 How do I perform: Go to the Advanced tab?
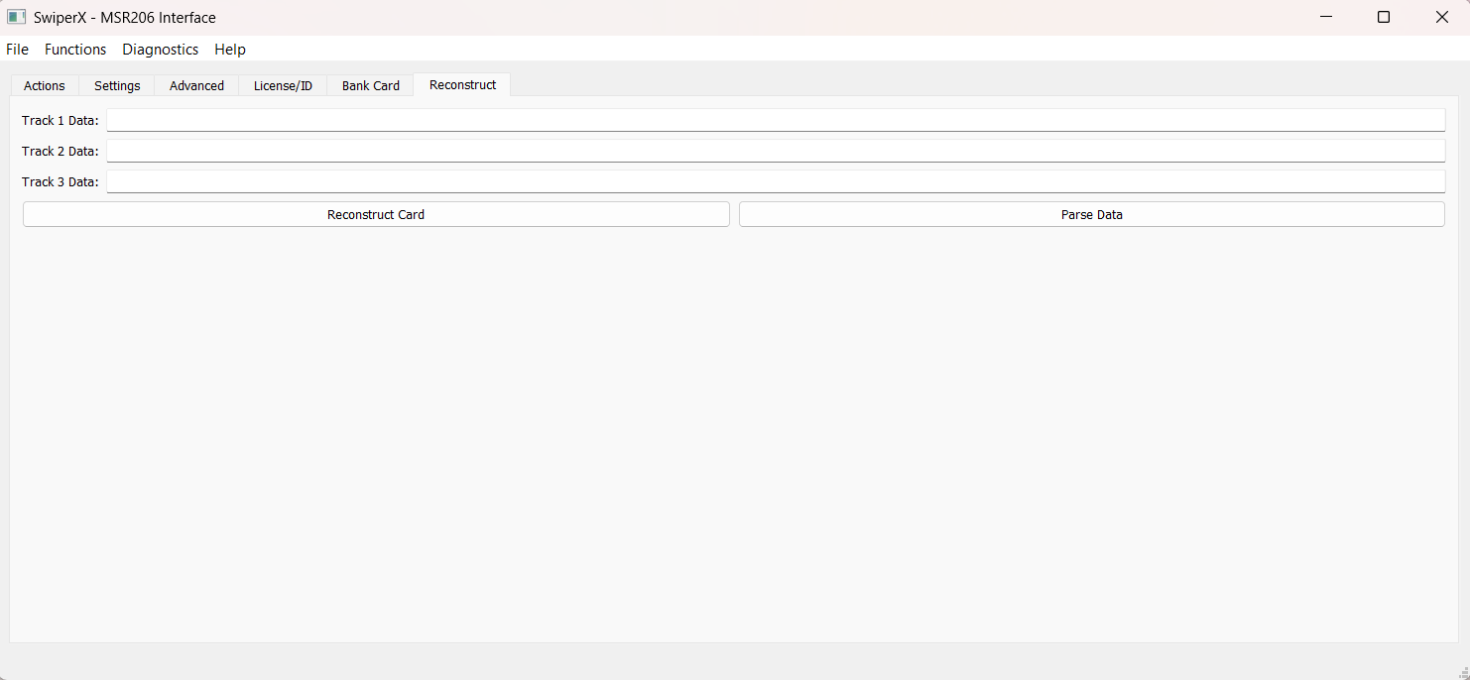click(x=196, y=86)
